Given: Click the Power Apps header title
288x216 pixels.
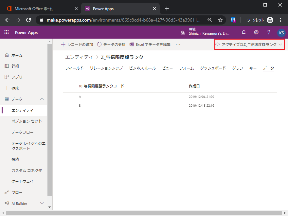Looking at the screenshot, I should pos(26,32).
